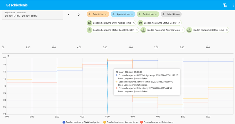
Task: Toggle the Retour temp legend series
Action: point(157,122)
